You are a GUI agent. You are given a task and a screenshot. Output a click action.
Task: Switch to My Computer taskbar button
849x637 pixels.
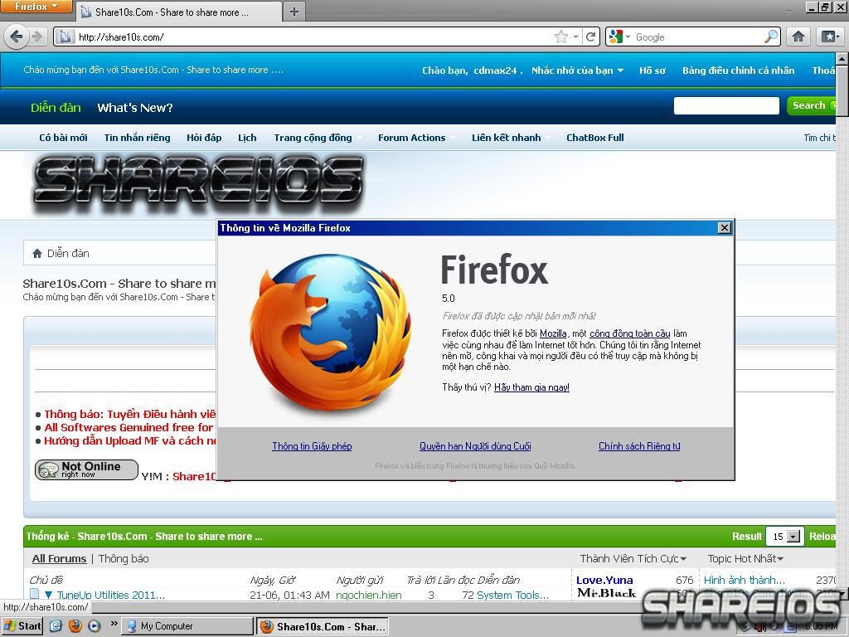point(187,626)
